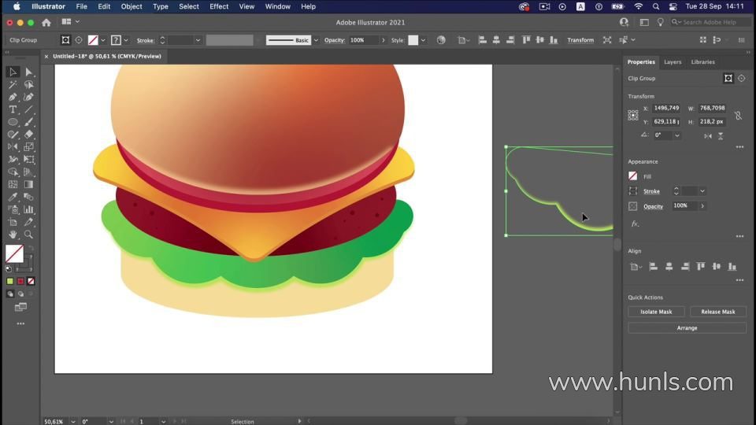
Task: Activate None fill mode button in toolbar
Action: [31, 281]
